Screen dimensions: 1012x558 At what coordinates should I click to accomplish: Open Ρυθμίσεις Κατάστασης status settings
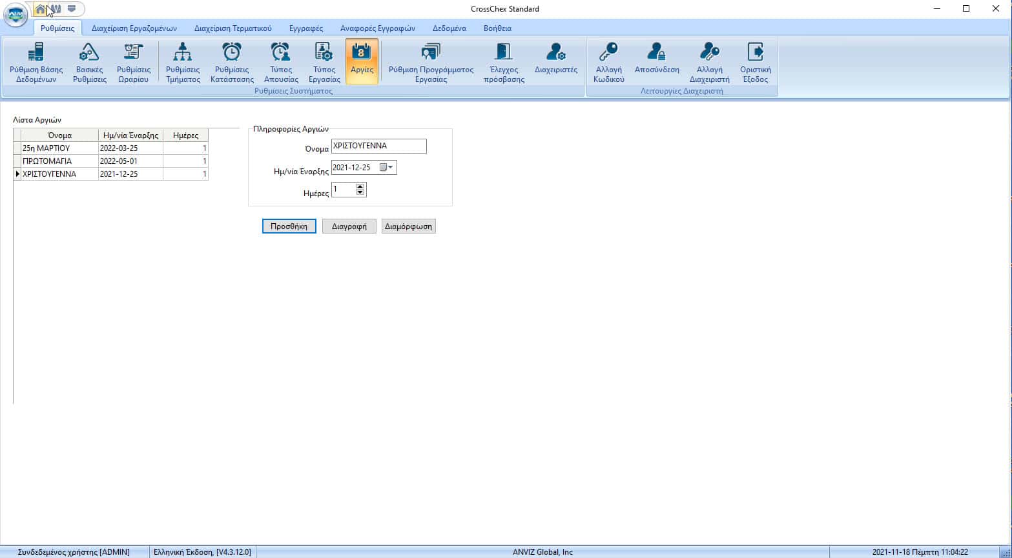click(x=232, y=63)
